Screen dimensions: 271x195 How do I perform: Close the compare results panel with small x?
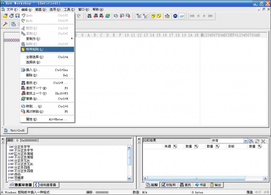pyautogui.click(x=139, y=139)
